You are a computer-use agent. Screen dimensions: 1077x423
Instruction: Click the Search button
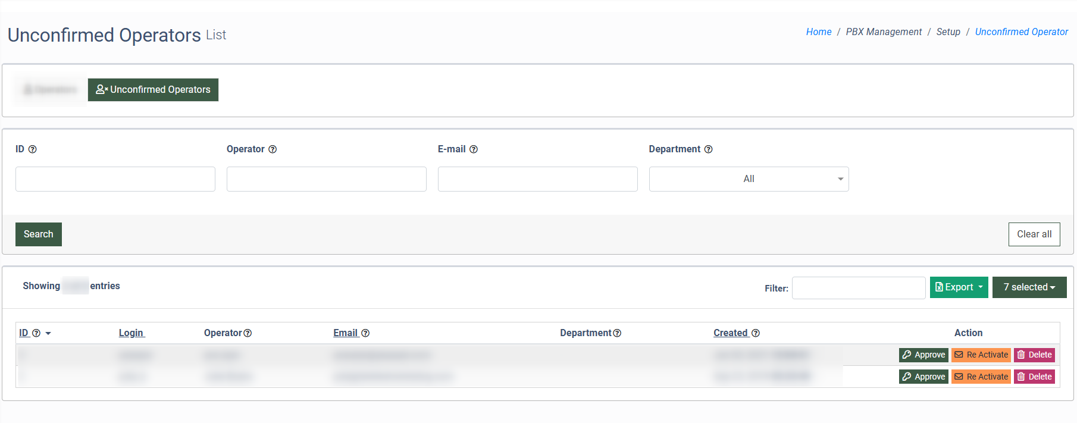pyautogui.click(x=39, y=234)
